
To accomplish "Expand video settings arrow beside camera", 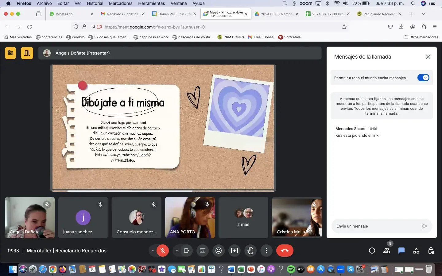I will (177, 251).
